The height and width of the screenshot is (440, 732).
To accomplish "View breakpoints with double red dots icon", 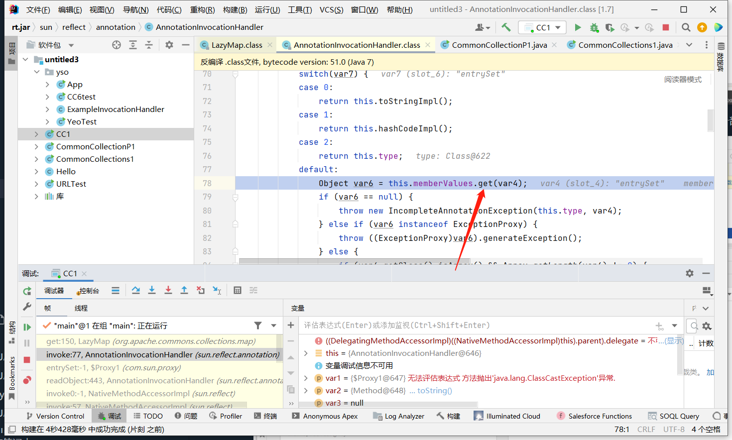I will tap(27, 380).
